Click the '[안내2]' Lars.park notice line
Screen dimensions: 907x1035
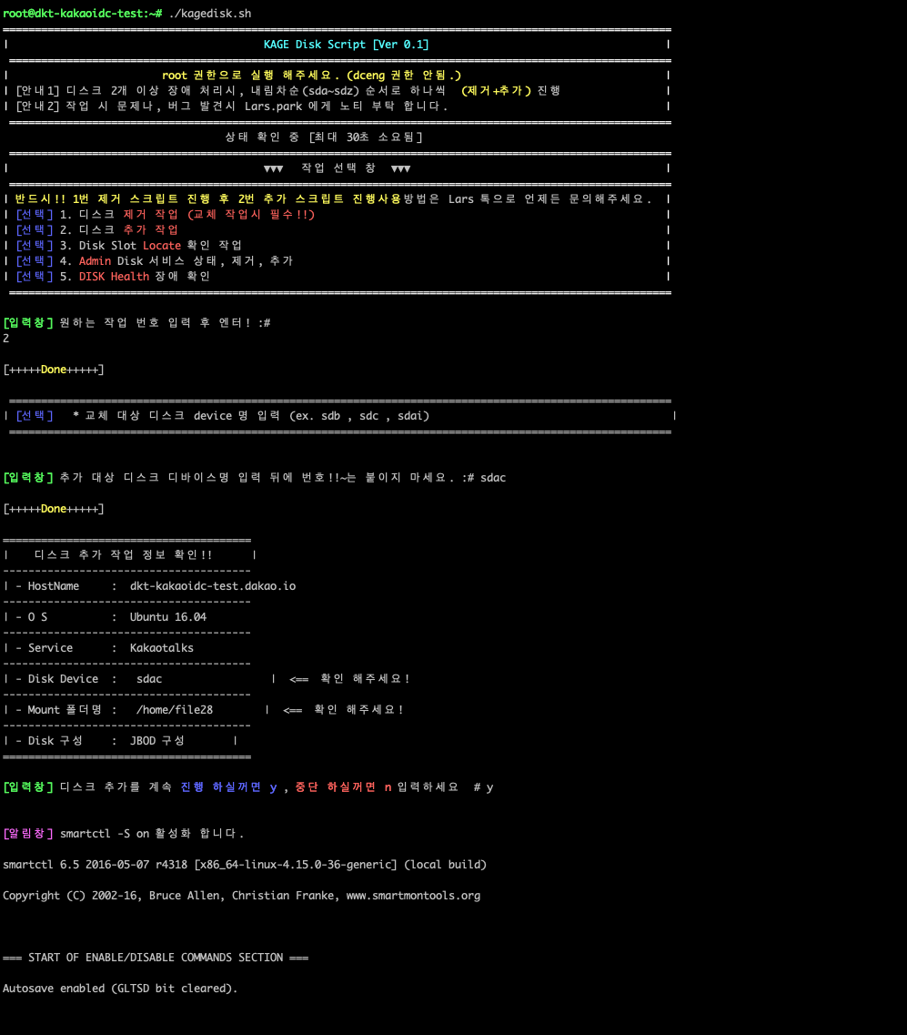[232, 107]
